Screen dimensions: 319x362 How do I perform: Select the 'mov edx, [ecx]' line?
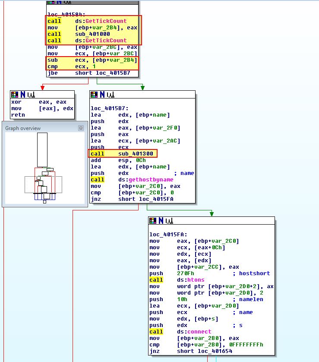click(180, 254)
